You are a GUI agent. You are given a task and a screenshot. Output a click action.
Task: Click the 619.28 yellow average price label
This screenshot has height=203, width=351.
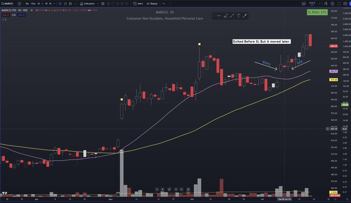coord(334,79)
